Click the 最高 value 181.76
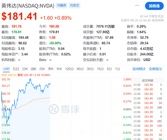 [x=17, y=26]
